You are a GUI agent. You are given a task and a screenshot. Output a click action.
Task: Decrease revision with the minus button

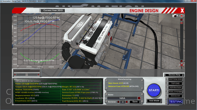click(118, 102)
